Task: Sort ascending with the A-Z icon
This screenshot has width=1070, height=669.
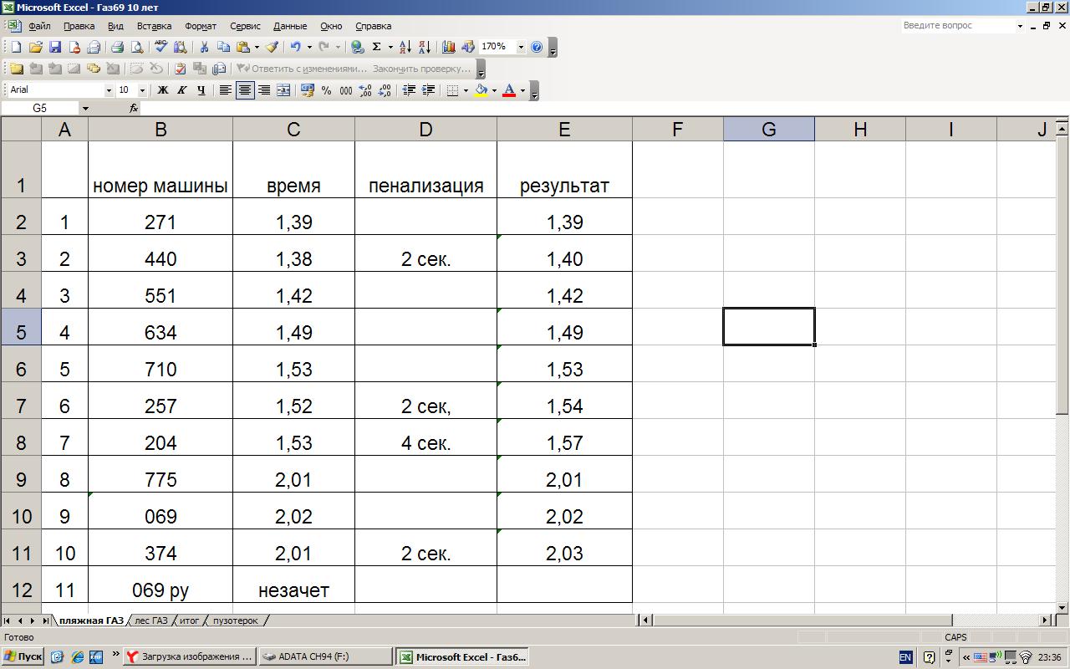Action: pyautogui.click(x=405, y=48)
